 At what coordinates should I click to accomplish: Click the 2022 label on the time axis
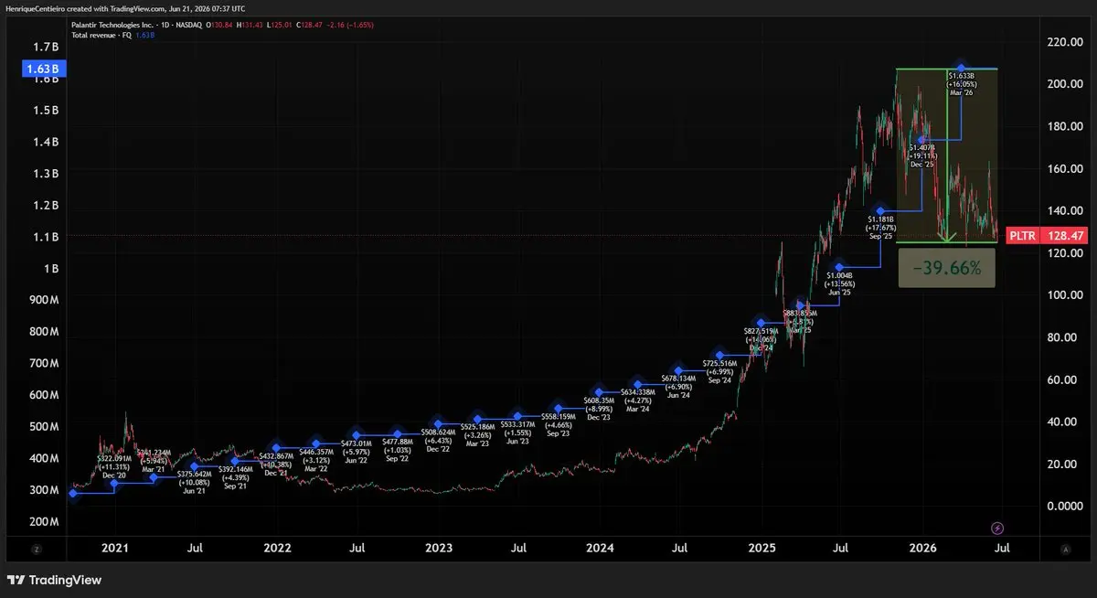point(277,549)
